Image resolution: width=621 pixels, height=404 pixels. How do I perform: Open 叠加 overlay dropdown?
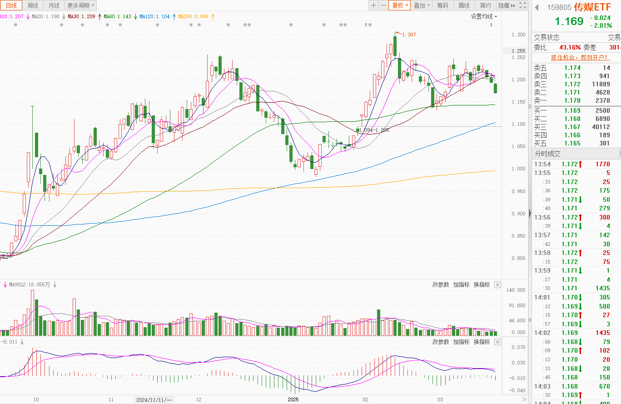point(422,5)
